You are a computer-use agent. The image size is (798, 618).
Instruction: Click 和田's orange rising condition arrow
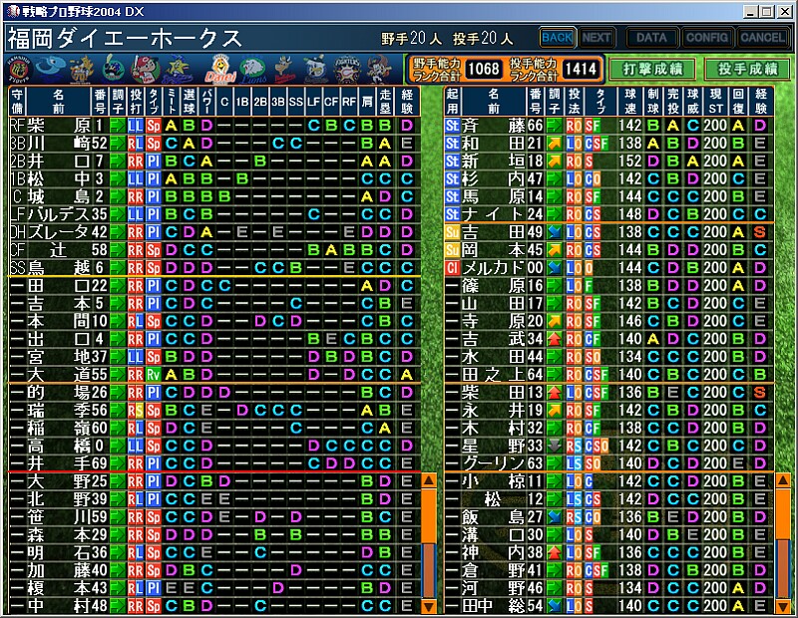click(x=554, y=144)
